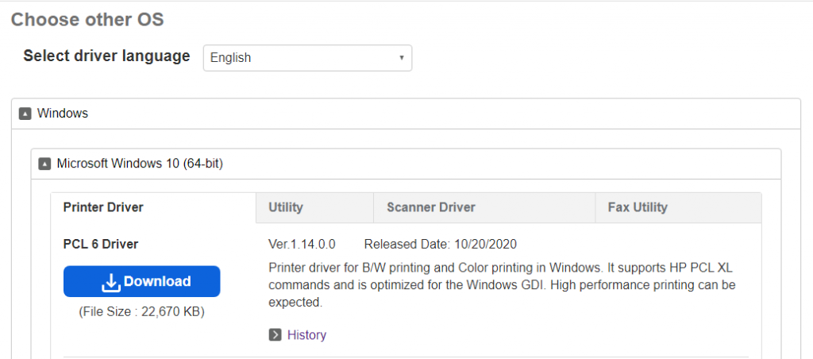Collapse the Windows section arrow icon
The width and height of the screenshot is (813, 359).
pyautogui.click(x=25, y=113)
